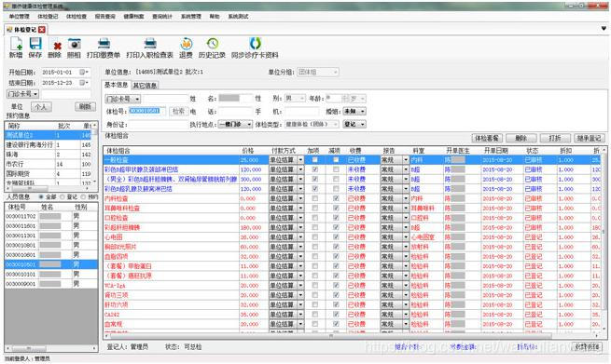Toggle 减项 checkbox in 心电图 row
The width and height of the screenshot is (611, 364).
(336, 236)
